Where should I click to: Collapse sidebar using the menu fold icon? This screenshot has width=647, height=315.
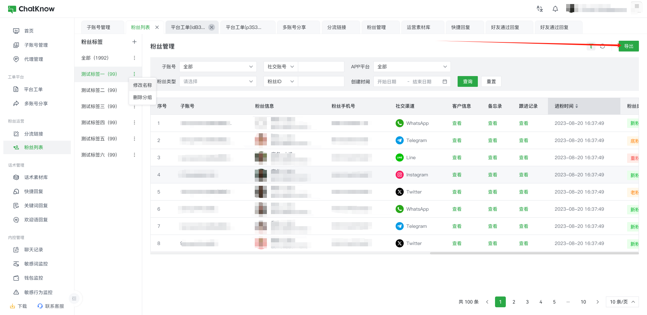74,299
